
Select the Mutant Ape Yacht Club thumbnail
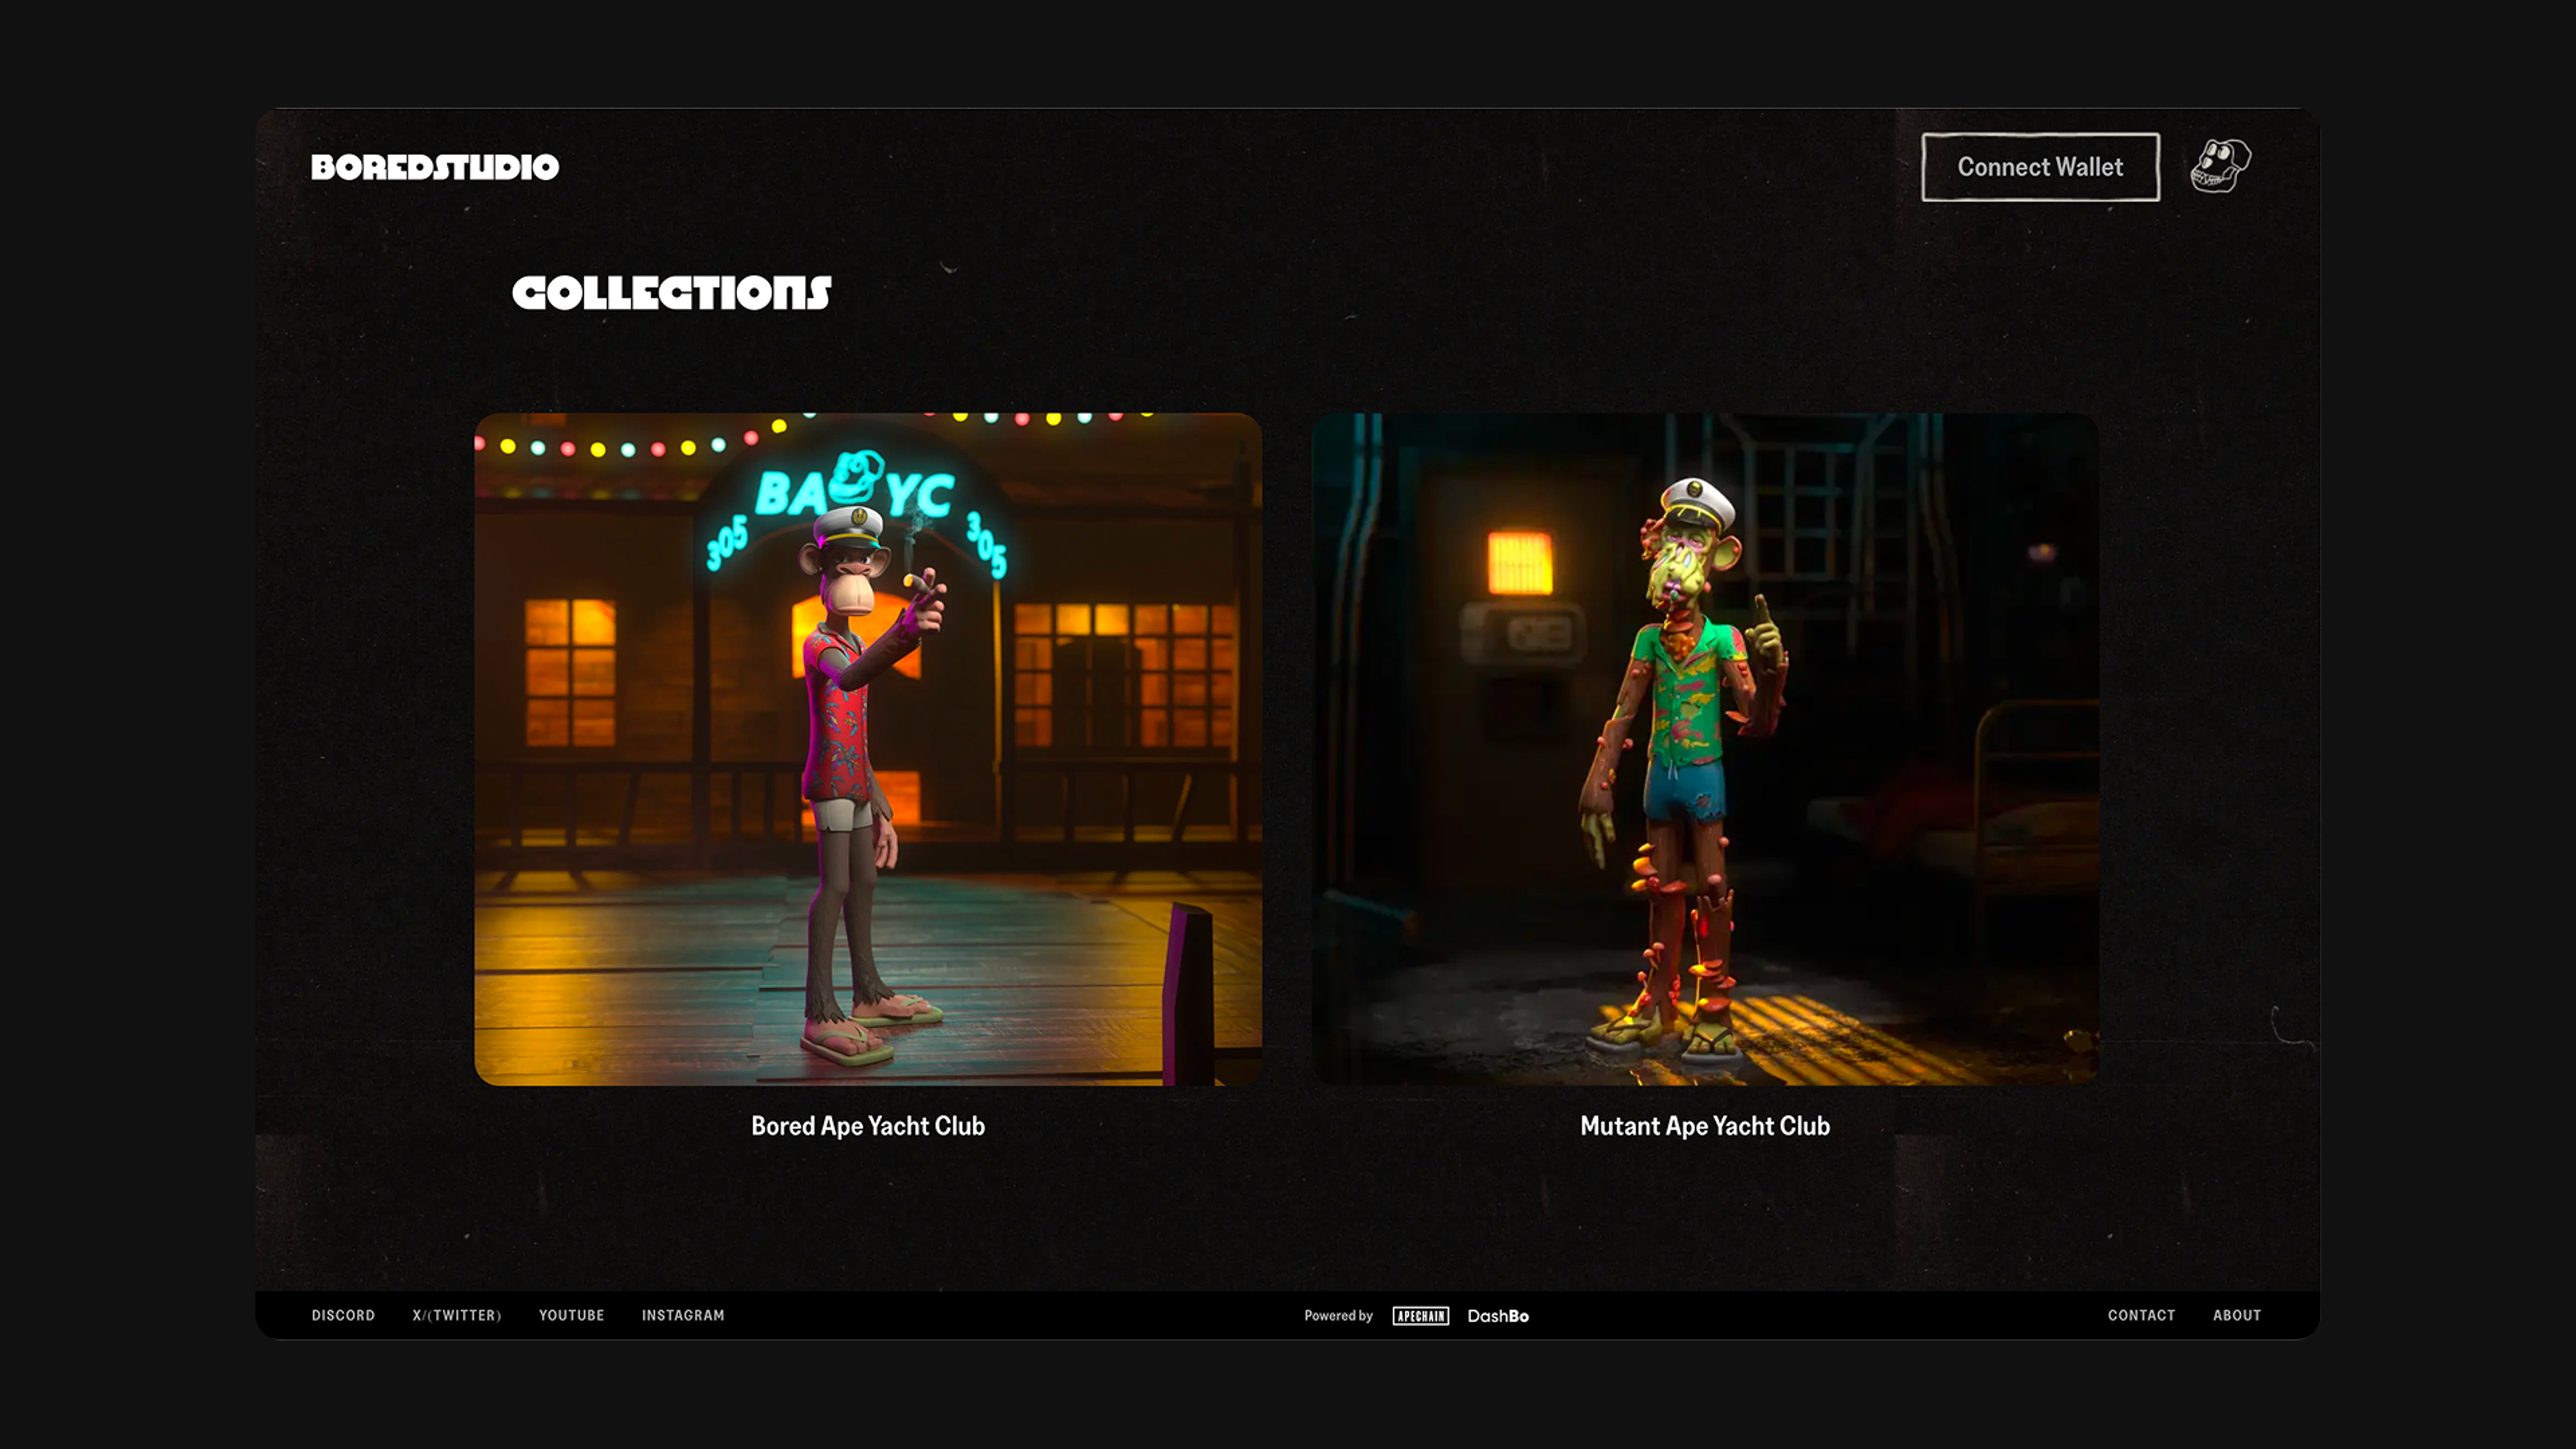pos(1705,749)
